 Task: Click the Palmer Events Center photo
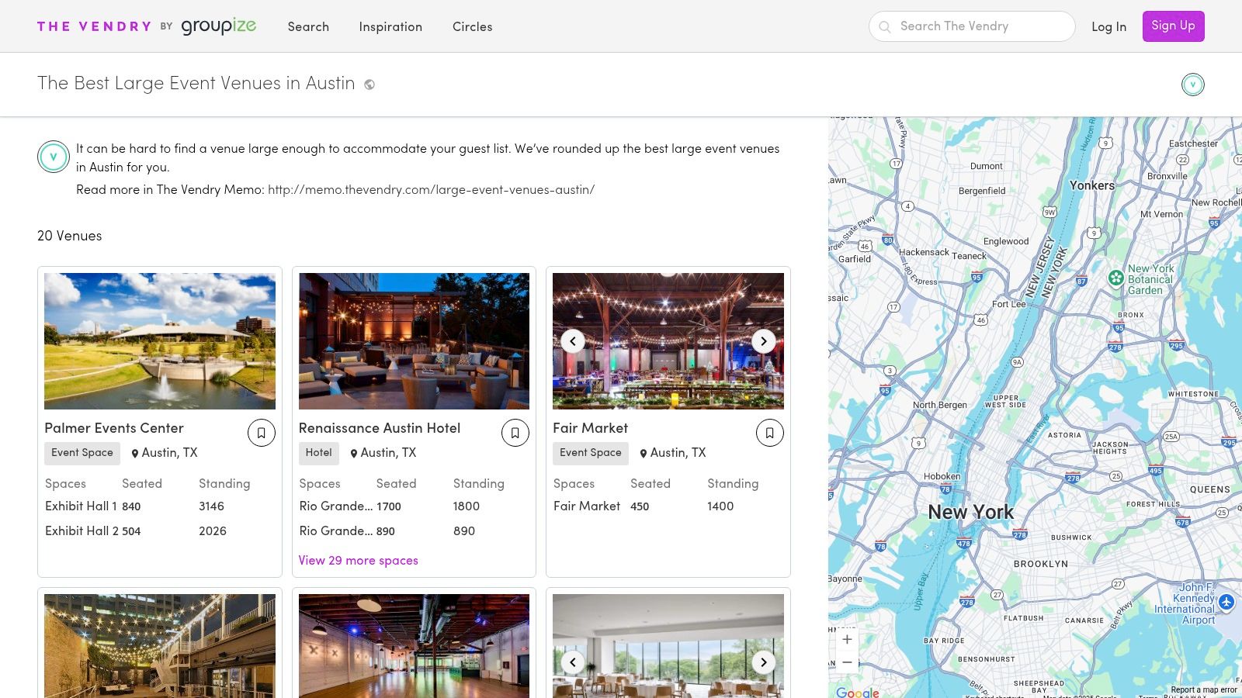pos(160,341)
